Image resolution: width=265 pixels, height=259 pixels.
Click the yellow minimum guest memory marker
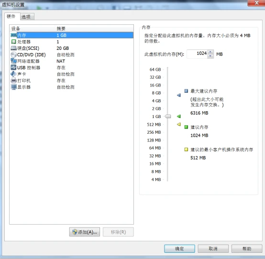pos(179,124)
